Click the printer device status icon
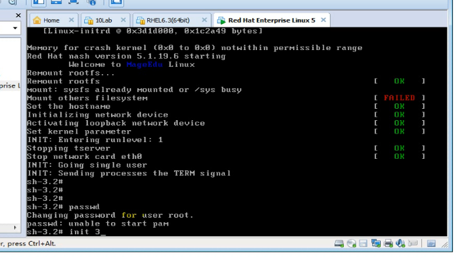The height and width of the screenshot is (275, 465). point(388,244)
